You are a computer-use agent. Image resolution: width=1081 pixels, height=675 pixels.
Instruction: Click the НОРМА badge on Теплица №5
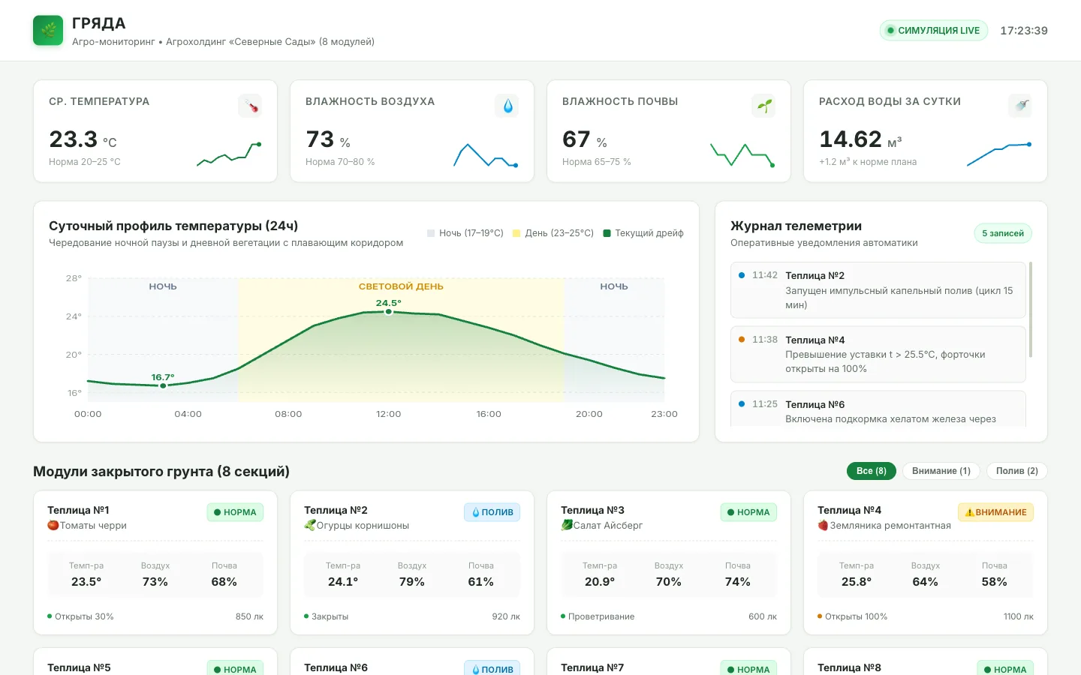pyautogui.click(x=235, y=667)
